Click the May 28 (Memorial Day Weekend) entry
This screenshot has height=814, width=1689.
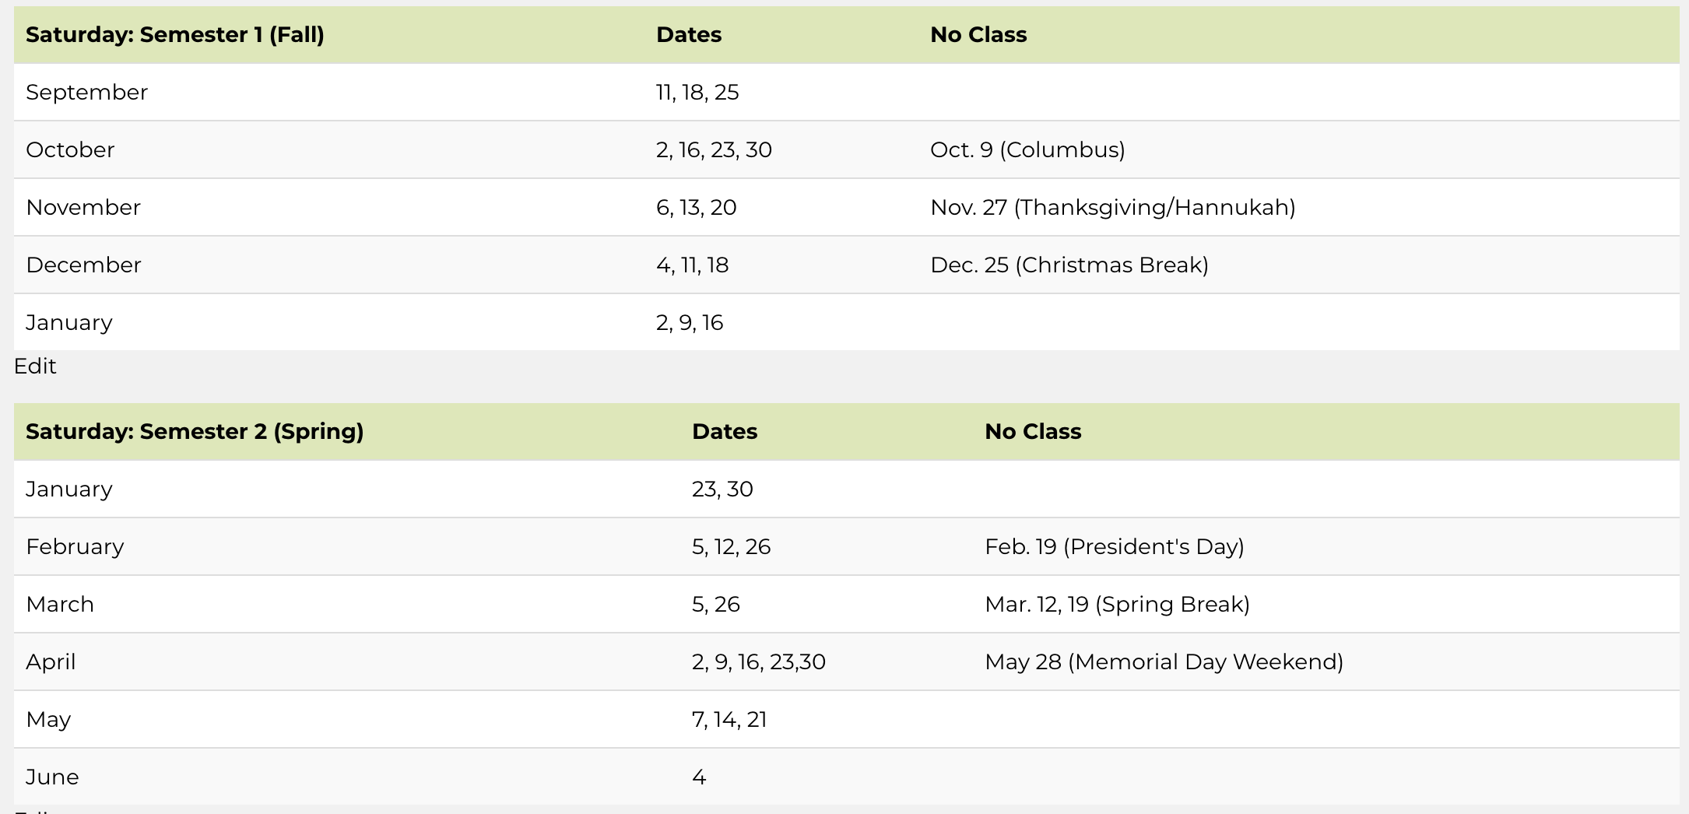point(1164,662)
